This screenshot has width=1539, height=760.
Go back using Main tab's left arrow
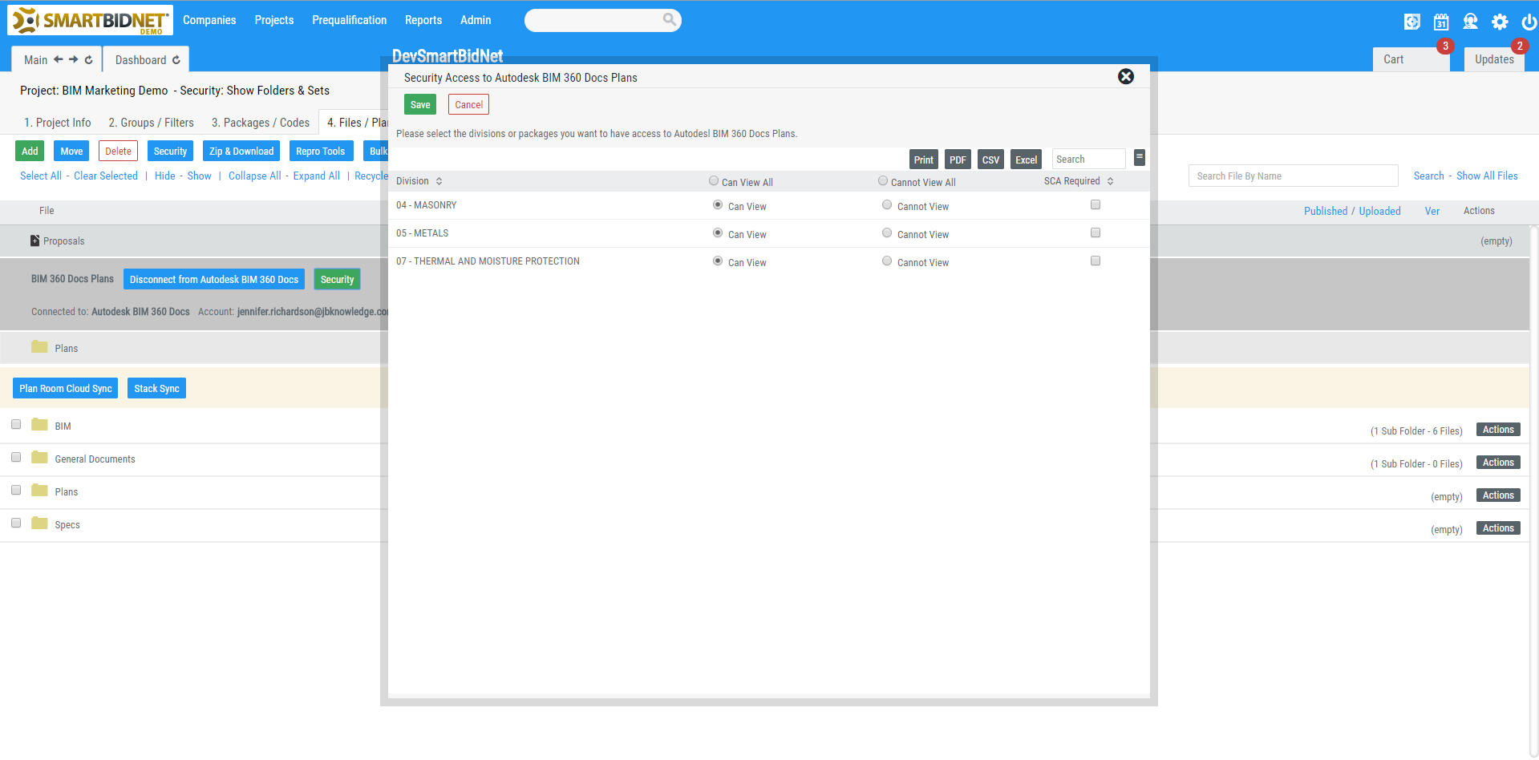pos(59,59)
